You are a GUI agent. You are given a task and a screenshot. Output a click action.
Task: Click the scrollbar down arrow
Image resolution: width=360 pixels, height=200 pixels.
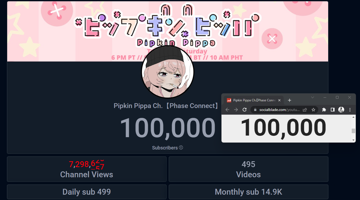354,140
